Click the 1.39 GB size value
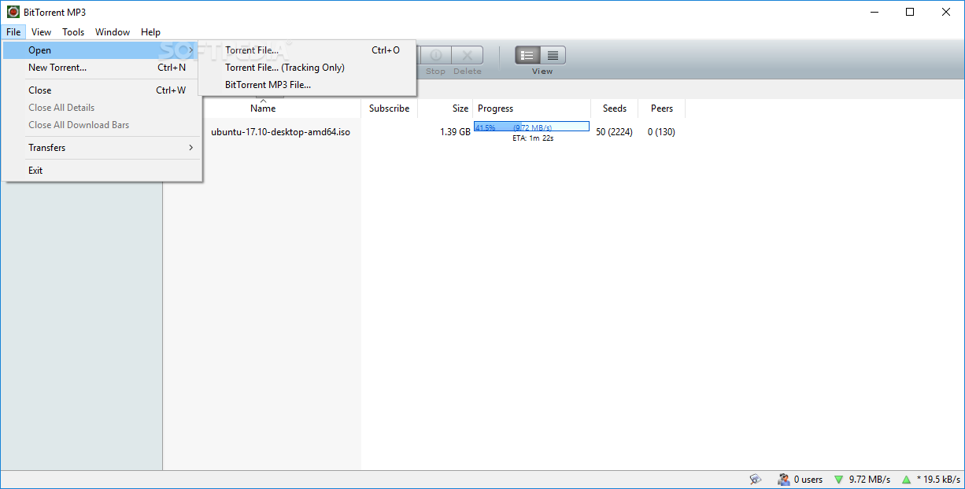 [x=455, y=132]
